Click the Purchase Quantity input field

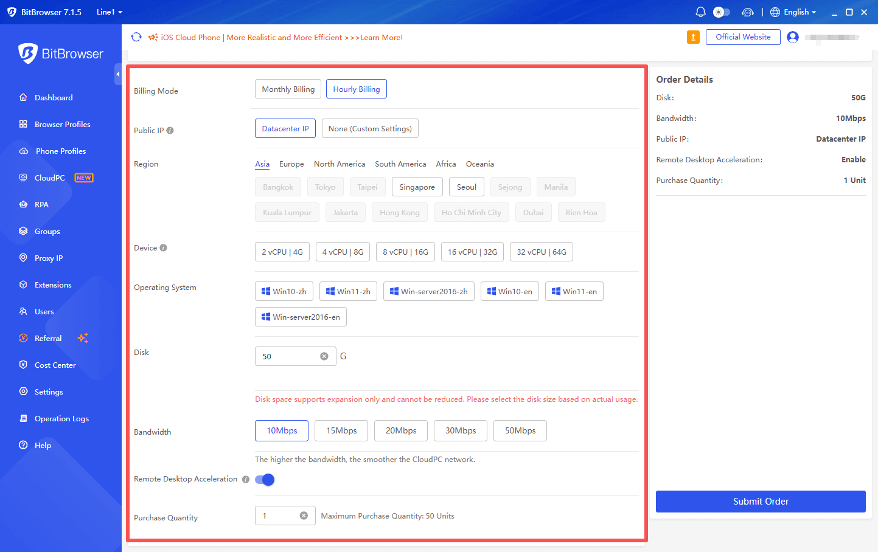point(285,516)
